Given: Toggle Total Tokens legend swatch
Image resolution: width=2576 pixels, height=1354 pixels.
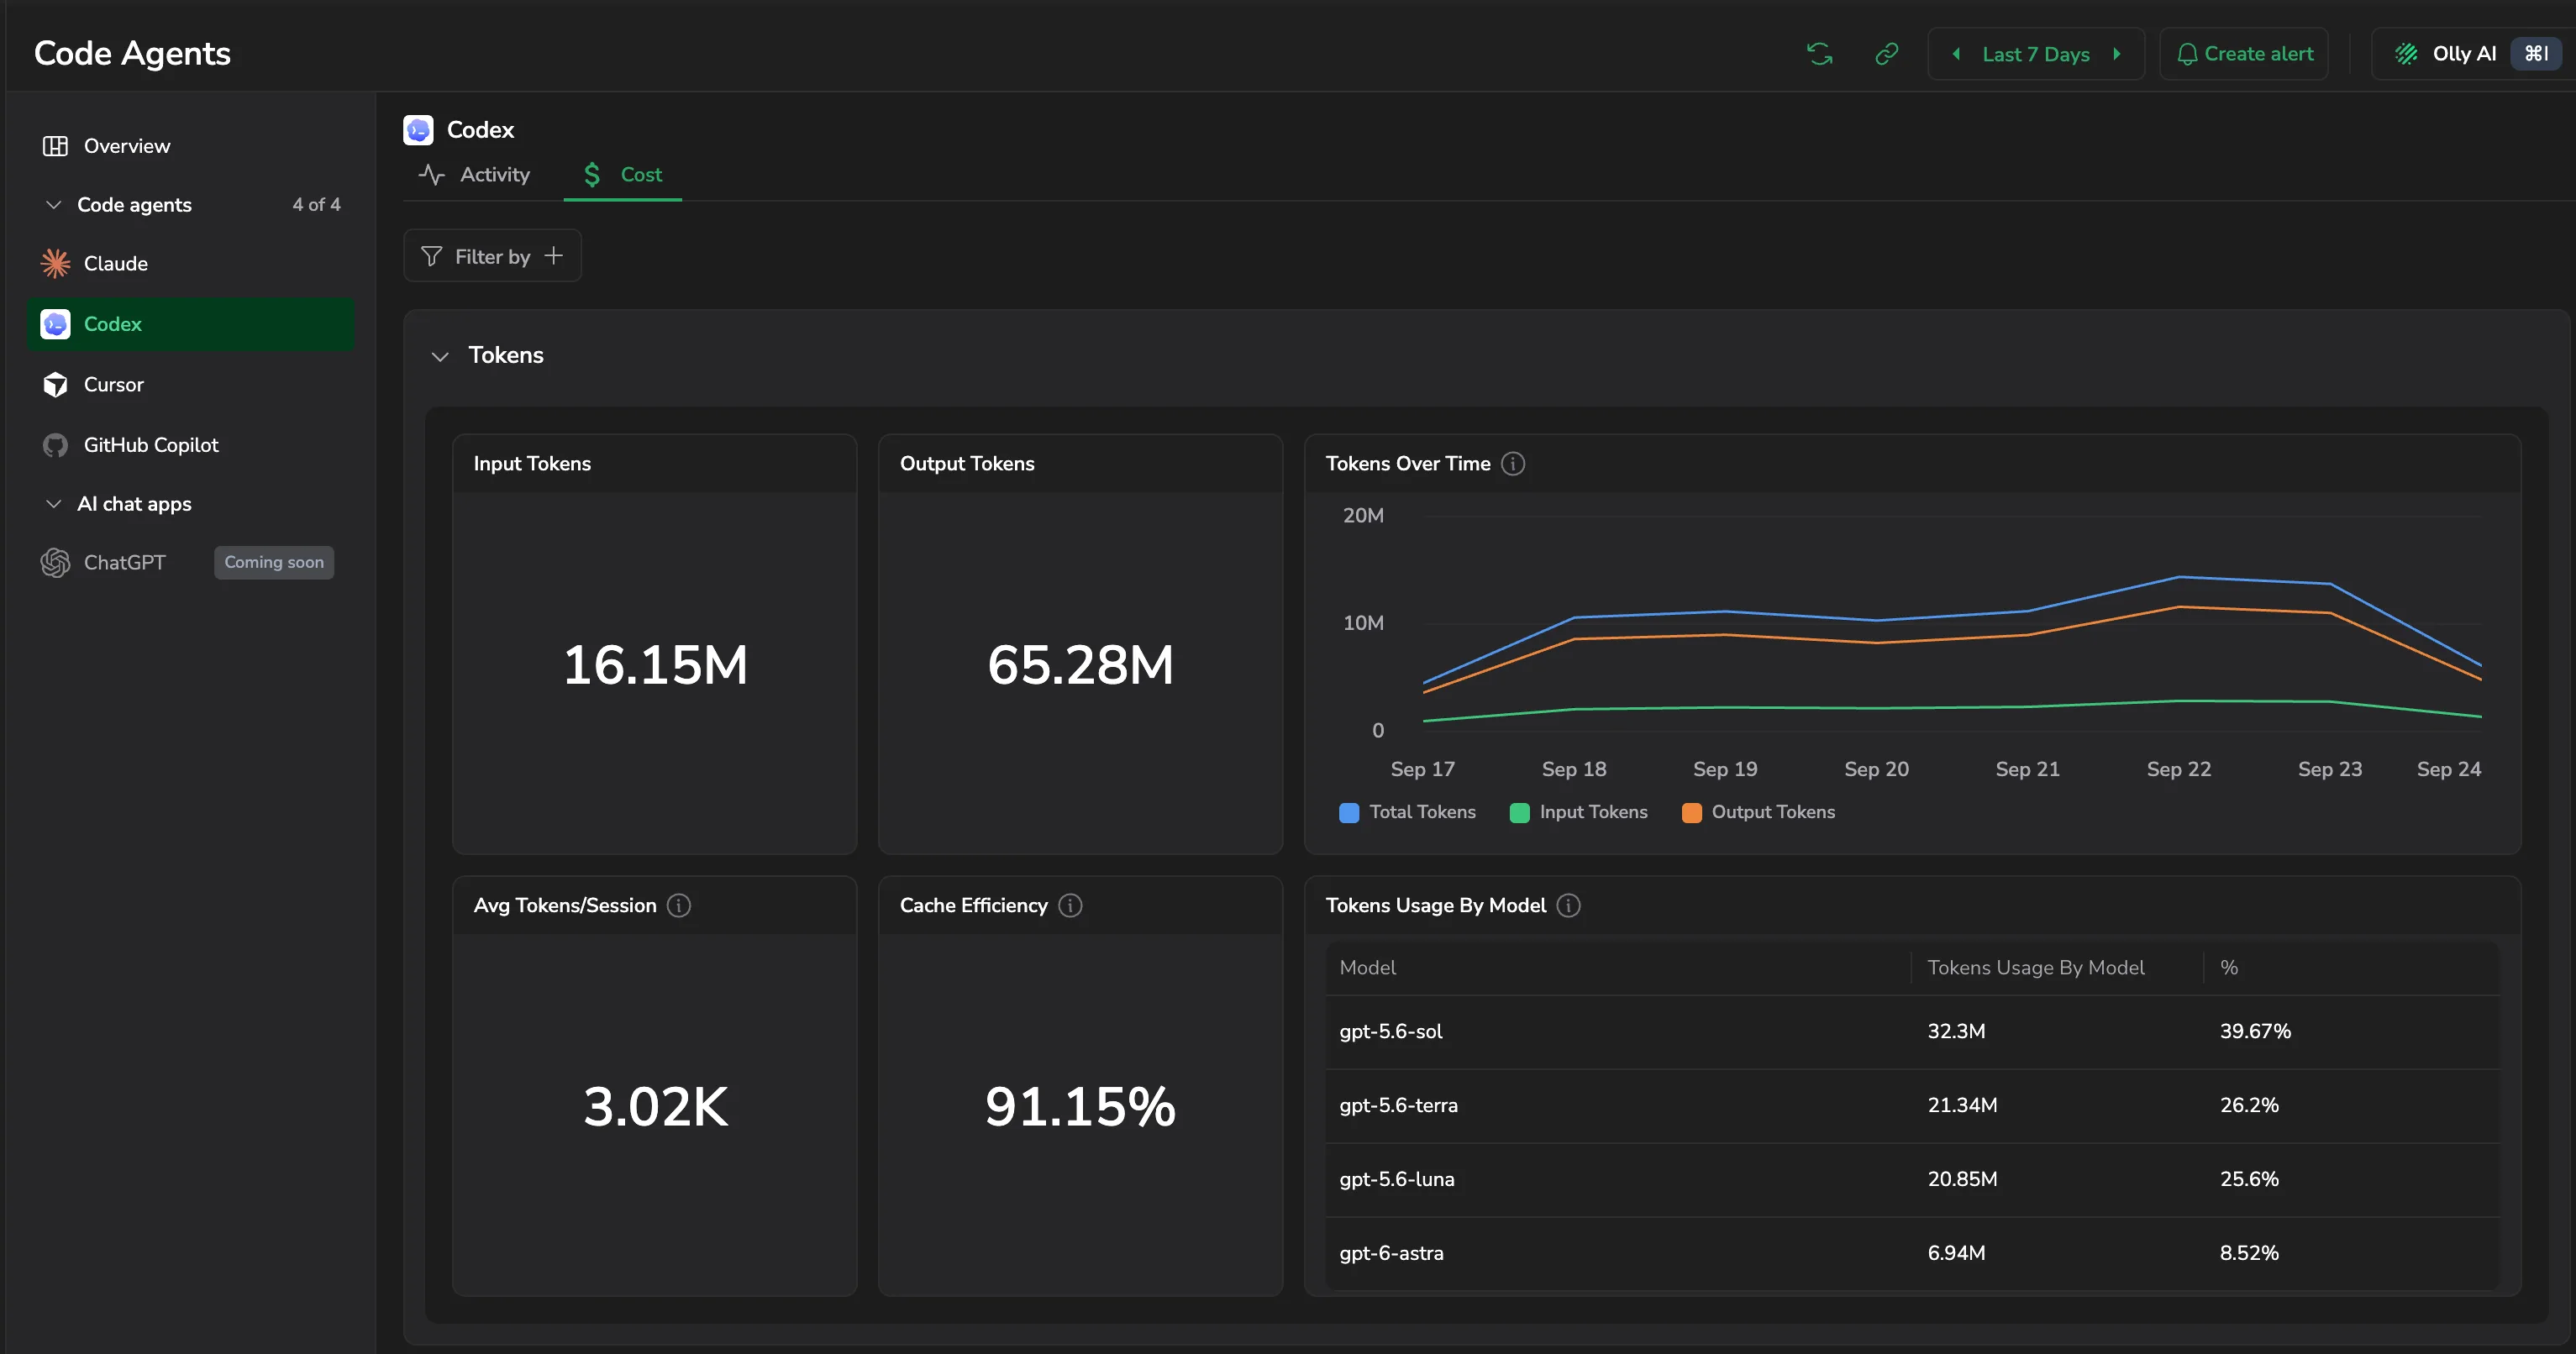Looking at the screenshot, I should (1349, 813).
